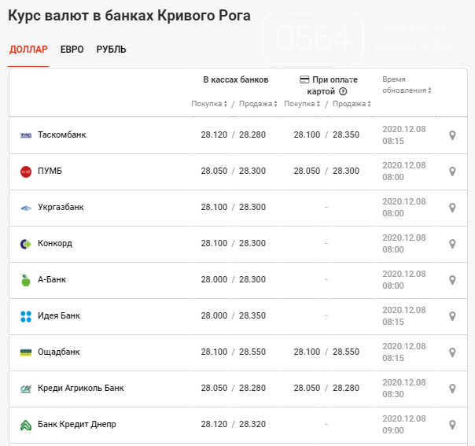
Task: Select the ДОЛЛАР tab
Action: (x=28, y=50)
